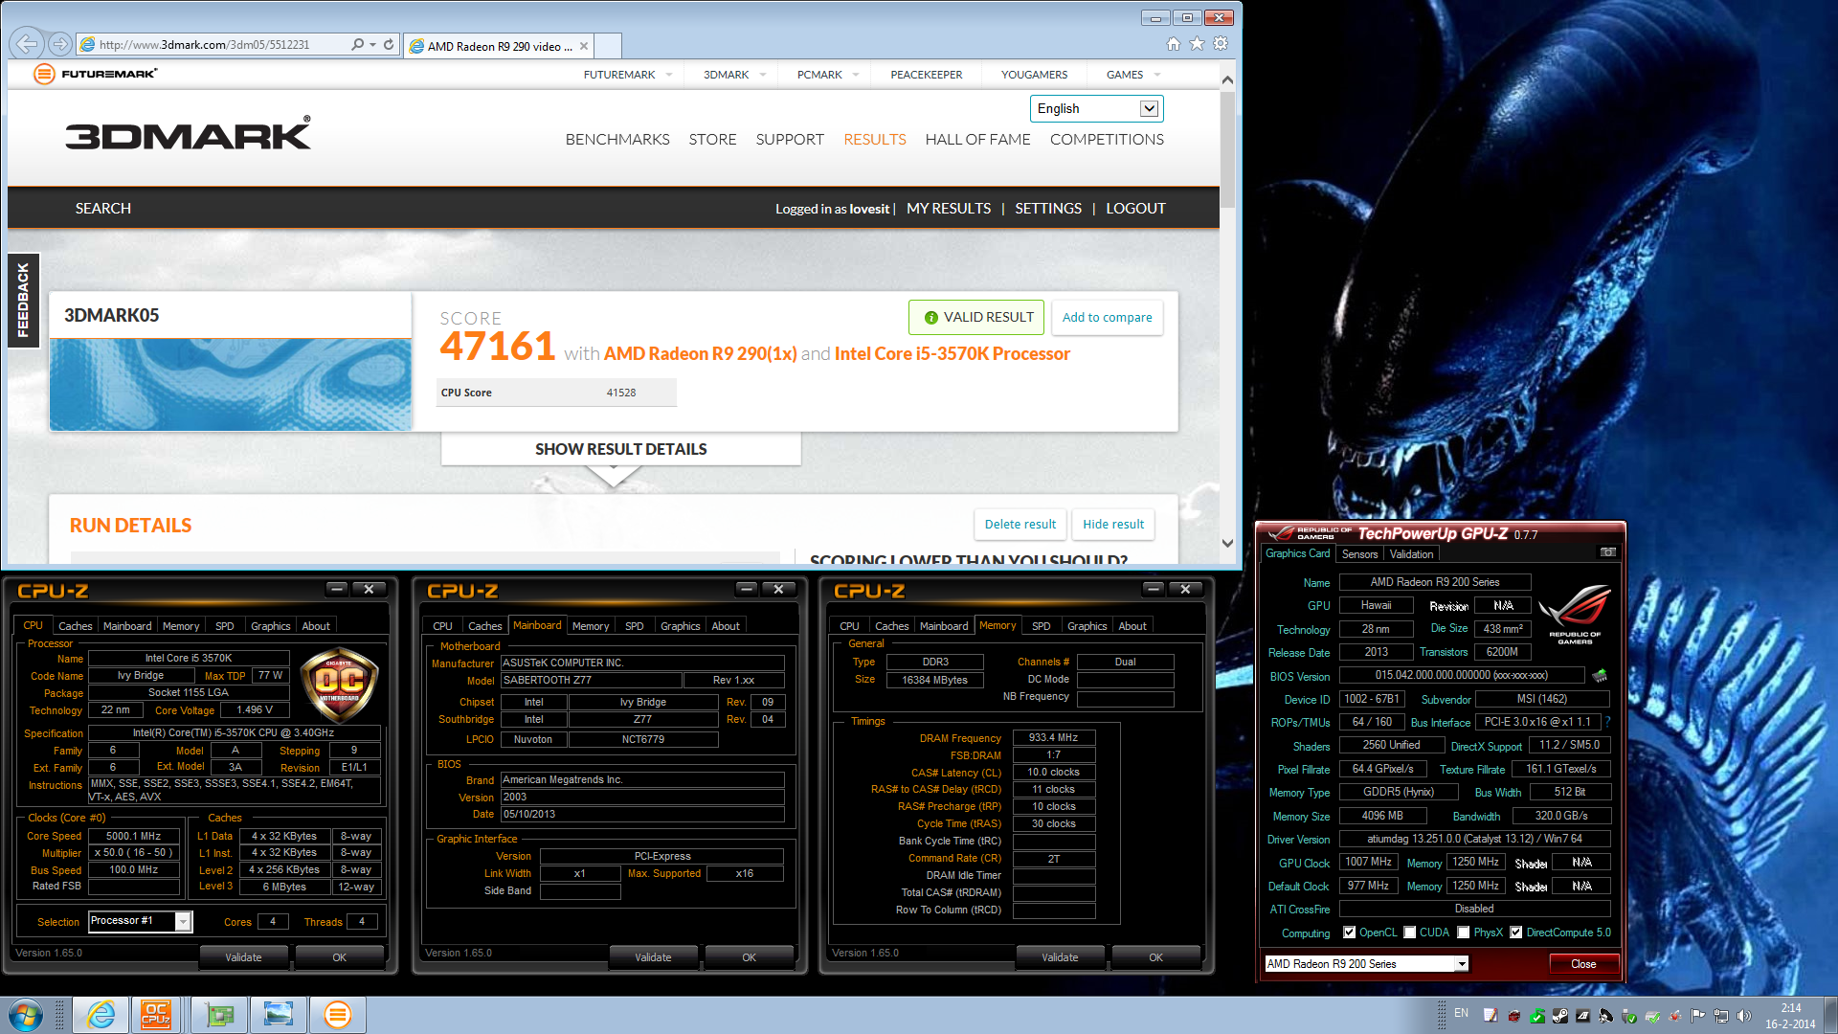Switch to the Validation tab in GPU-Z

click(1411, 554)
